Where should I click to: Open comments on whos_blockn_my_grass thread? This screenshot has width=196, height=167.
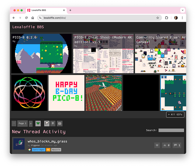point(177,145)
